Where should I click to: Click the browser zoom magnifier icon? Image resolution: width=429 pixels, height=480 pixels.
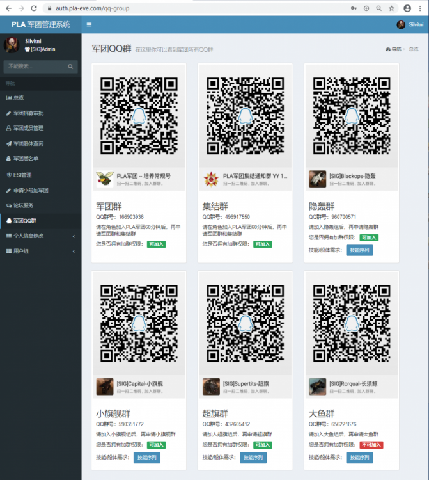click(378, 8)
